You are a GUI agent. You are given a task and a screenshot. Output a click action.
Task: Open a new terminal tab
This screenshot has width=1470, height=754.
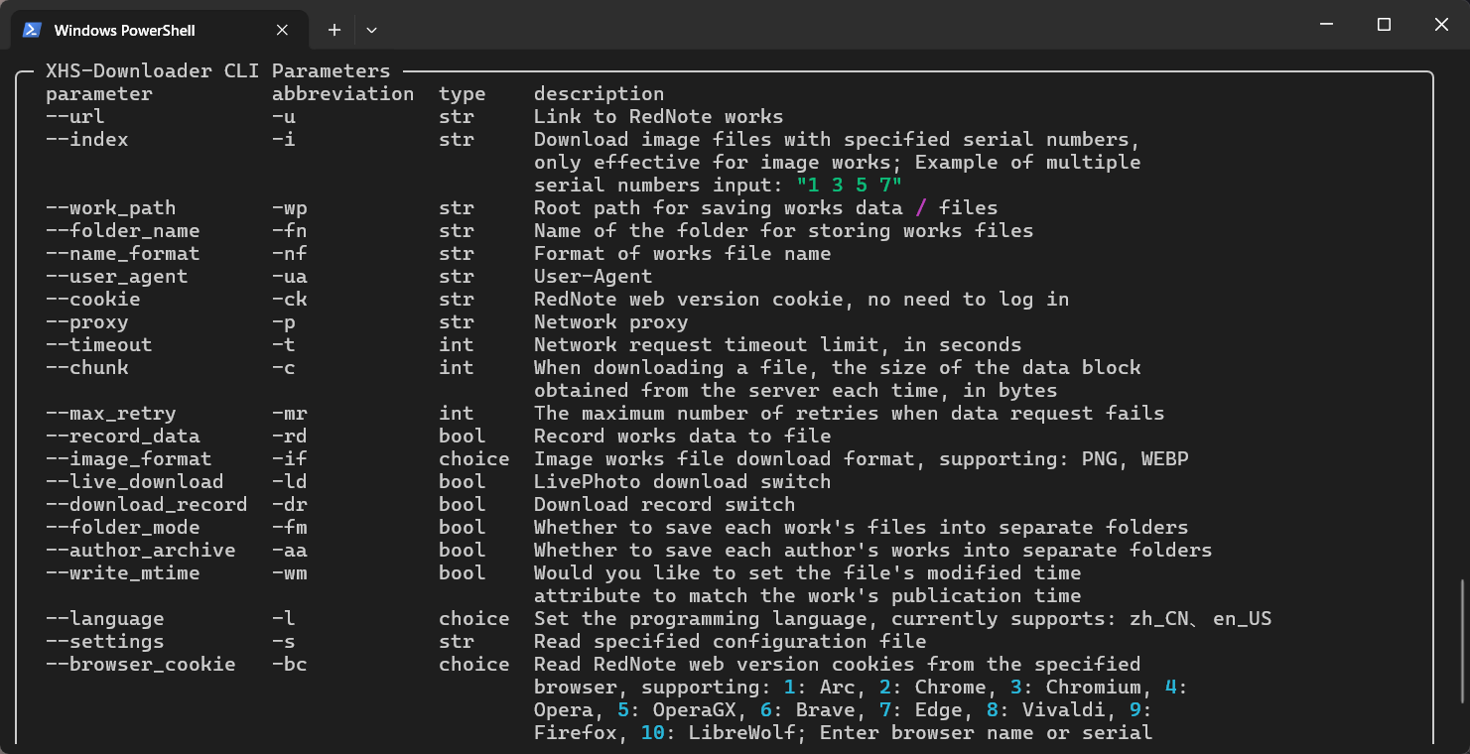(x=334, y=30)
